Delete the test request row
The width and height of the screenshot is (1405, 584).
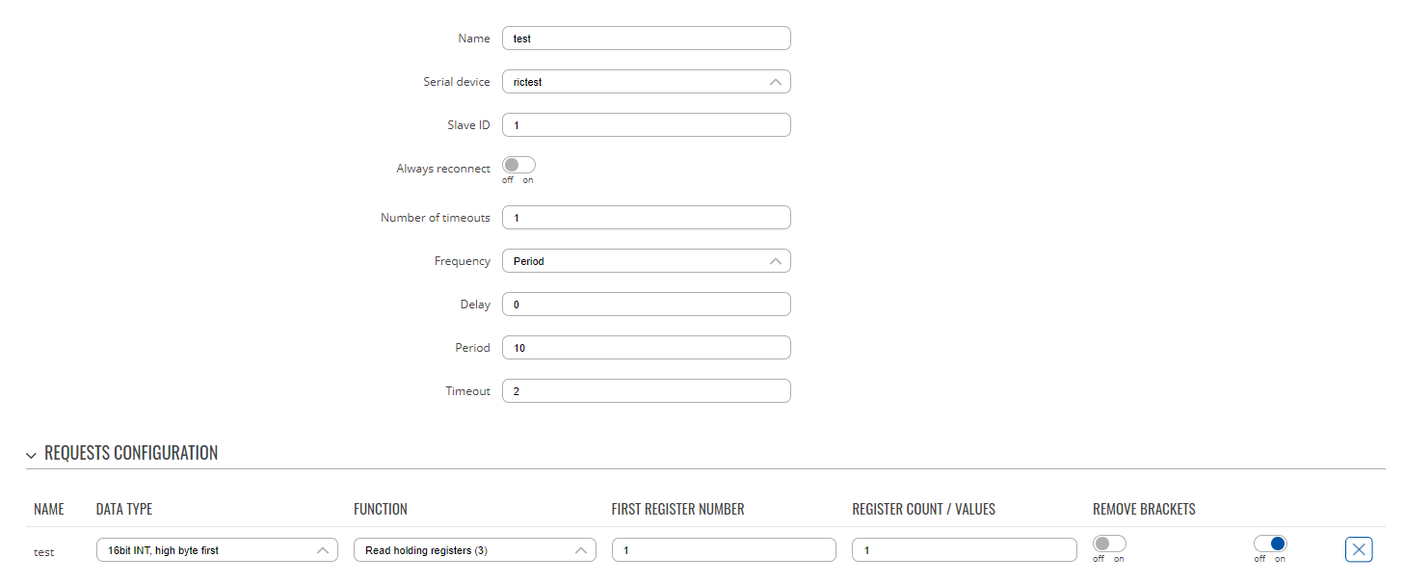1359,549
